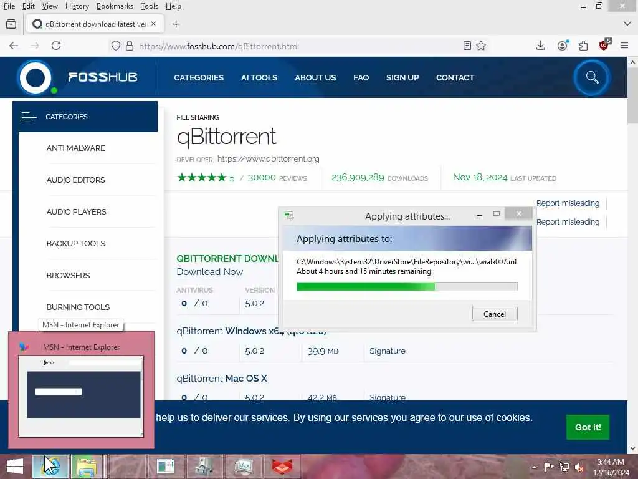
Task: Open the Help menu
Action: coord(173,6)
